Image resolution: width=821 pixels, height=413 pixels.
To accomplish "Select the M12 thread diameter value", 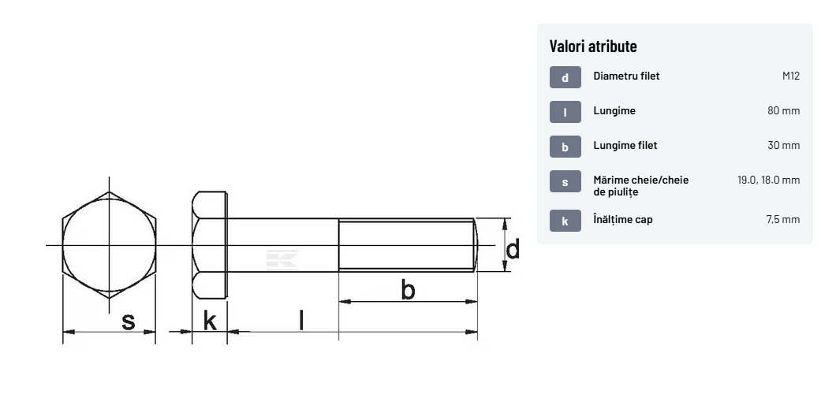I will tap(790, 76).
